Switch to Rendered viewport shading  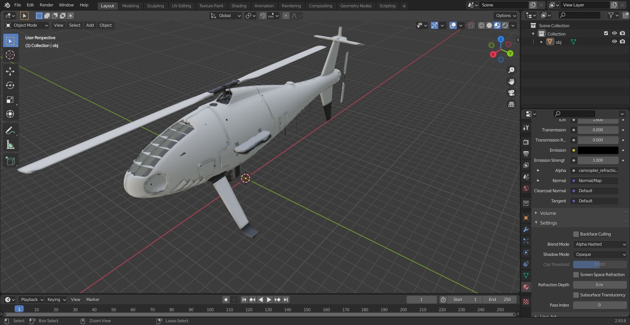click(x=505, y=25)
